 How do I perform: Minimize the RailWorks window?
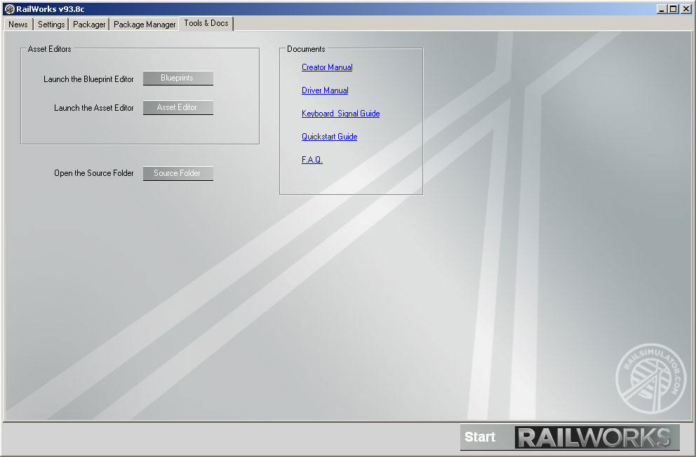[662, 9]
